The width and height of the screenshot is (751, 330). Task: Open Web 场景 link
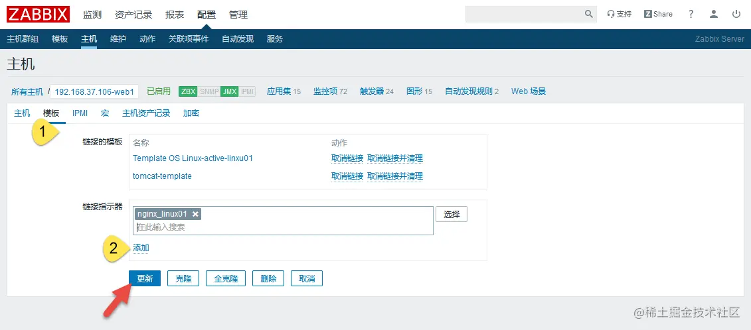[529, 91]
